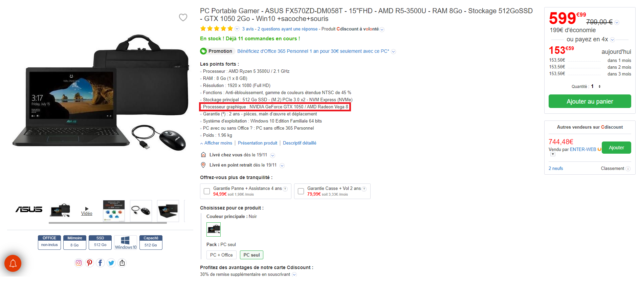639x285 pixels.
Task: Share product on Pinterest
Action: (x=89, y=263)
